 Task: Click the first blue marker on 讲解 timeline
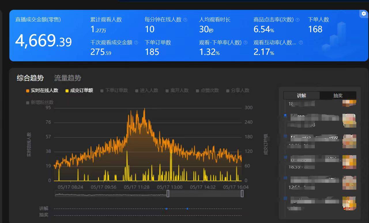click(x=166, y=209)
